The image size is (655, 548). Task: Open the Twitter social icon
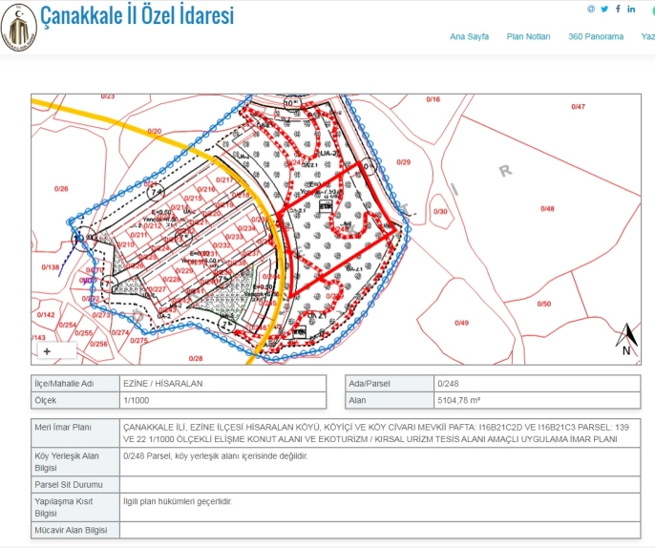coord(604,9)
